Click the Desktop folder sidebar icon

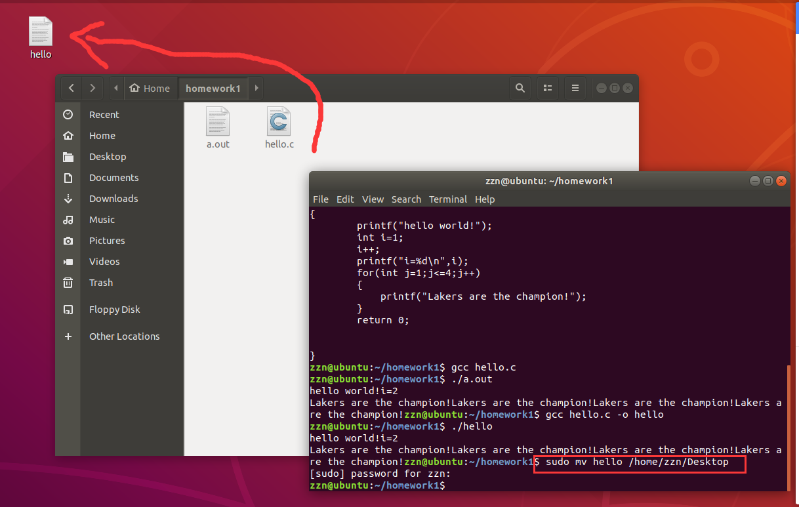68,157
